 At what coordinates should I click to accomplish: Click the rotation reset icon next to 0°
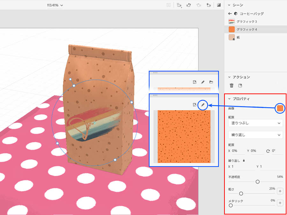(x=268, y=151)
